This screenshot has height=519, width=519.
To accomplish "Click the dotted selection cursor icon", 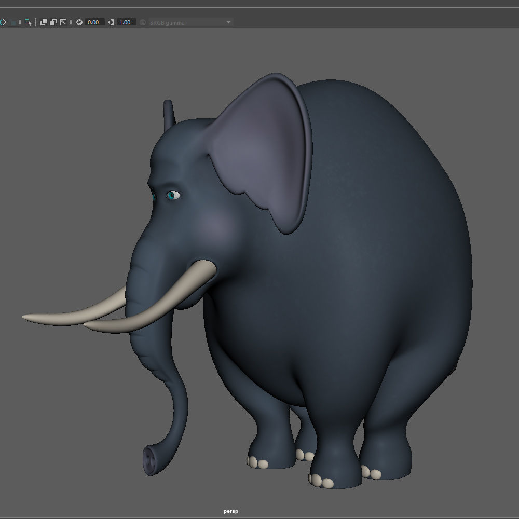I will point(28,22).
